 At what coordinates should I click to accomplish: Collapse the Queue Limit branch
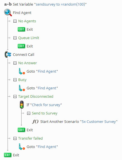coord(15,38)
